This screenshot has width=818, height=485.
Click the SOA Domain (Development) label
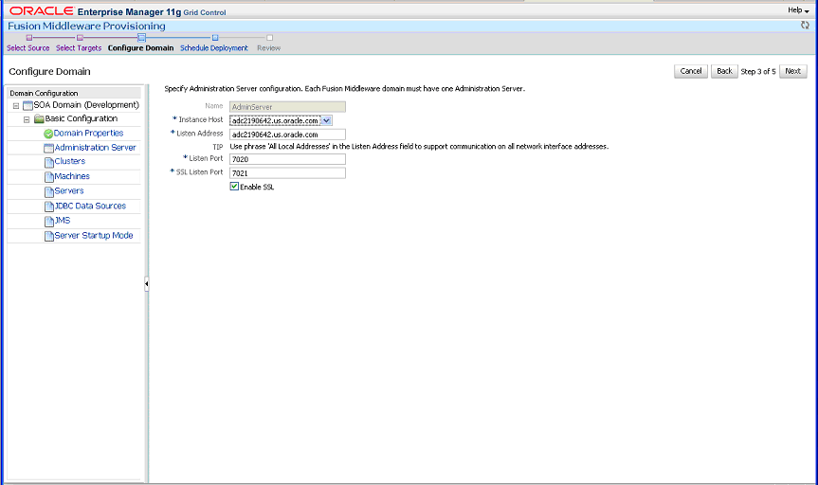pos(86,105)
